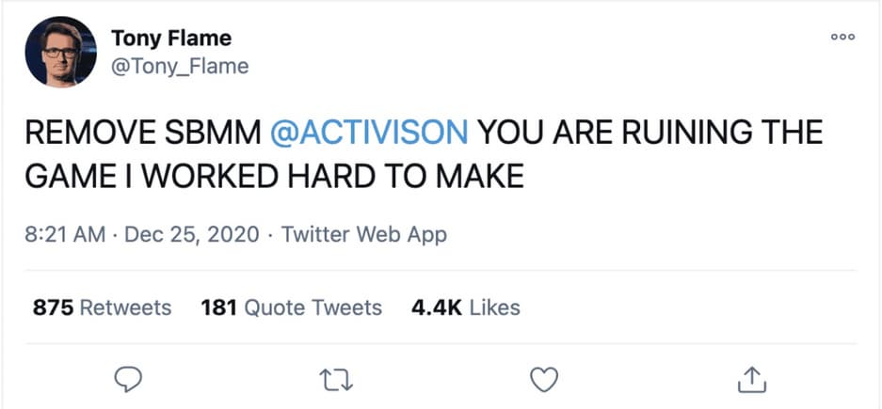The width and height of the screenshot is (882, 409).
Task: Share the tweet using the upload arrow icon
Action: pyautogui.click(x=751, y=378)
